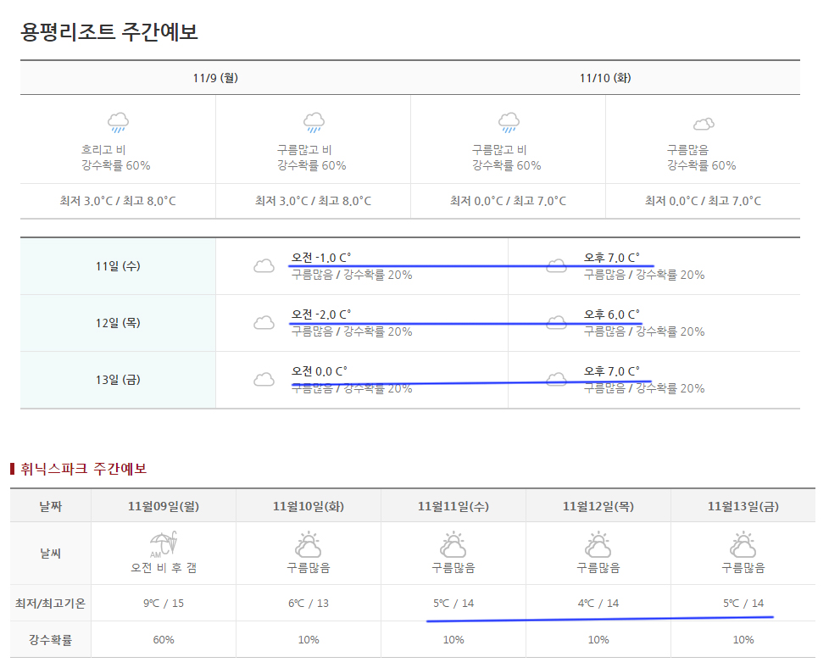This screenshot has width=829, height=668.
Task: Click the 11월12일(목) column header
Action: [598, 506]
